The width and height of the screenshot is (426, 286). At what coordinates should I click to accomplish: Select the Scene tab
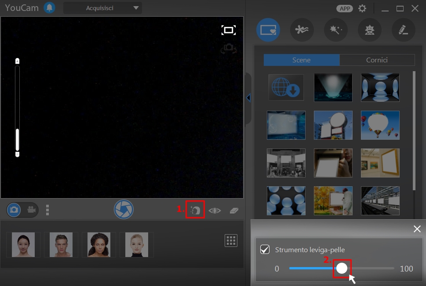(302, 60)
